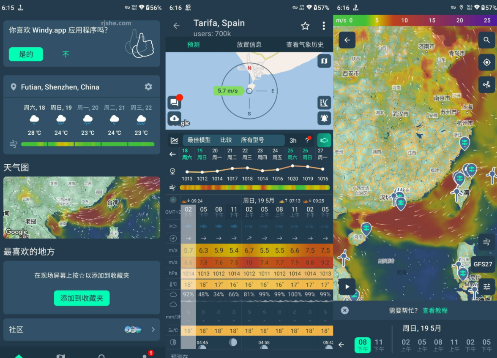
Task: Open the wind statistics chart icon
Action: pyautogui.click(x=324, y=102)
